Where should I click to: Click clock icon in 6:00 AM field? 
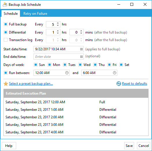pos(114,73)
